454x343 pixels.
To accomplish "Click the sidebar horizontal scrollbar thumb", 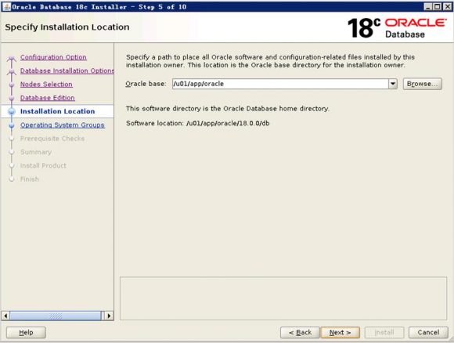I will tap(56, 316).
